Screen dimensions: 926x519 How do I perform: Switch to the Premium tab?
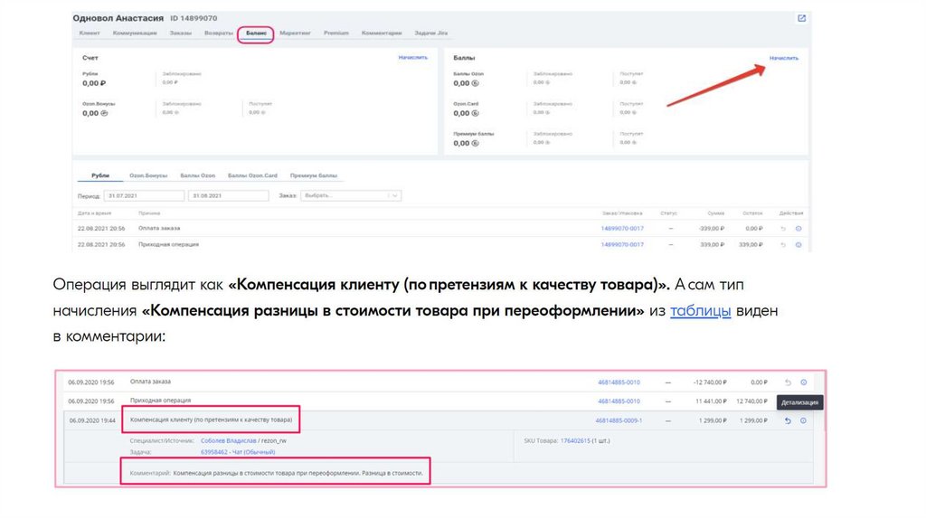(336, 33)
